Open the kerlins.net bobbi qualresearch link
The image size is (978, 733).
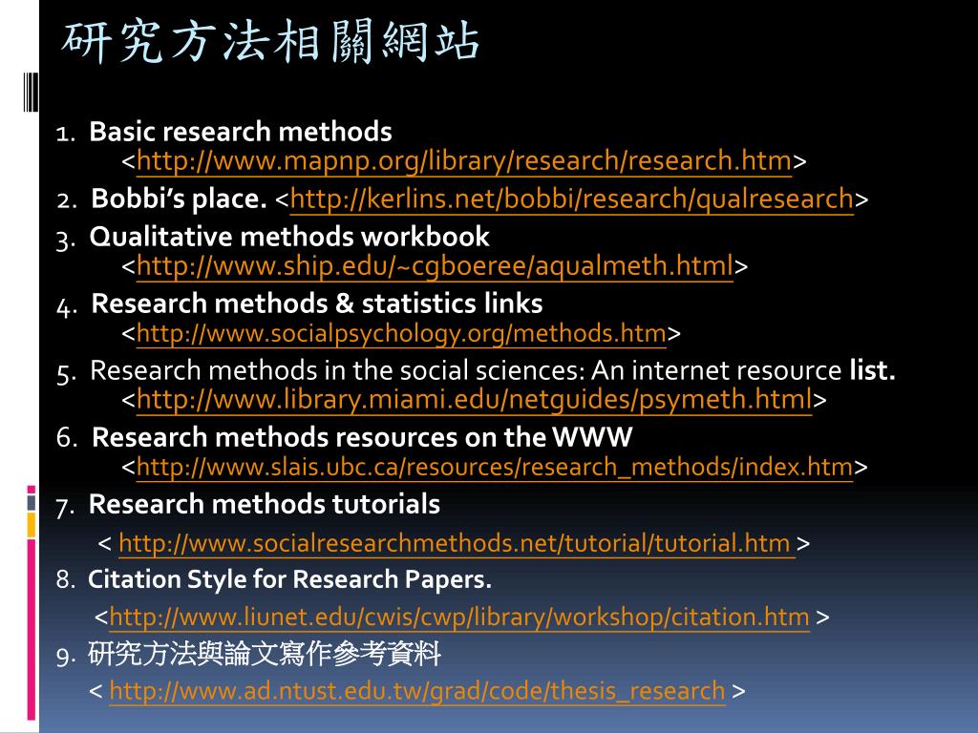(571, 199)
